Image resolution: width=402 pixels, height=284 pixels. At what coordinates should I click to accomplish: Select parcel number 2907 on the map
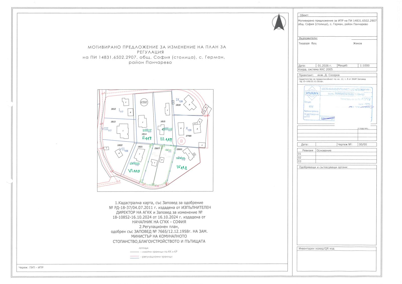[x=157, y=149]
